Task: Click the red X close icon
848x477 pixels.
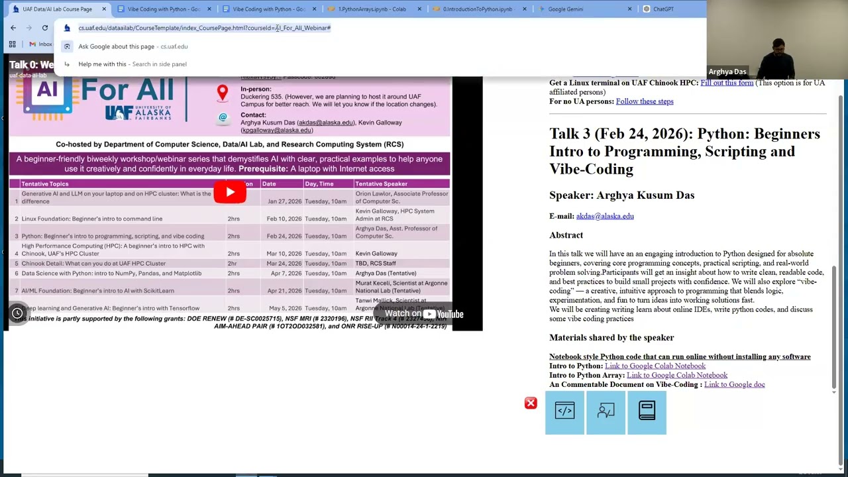Action: [531, 403]
